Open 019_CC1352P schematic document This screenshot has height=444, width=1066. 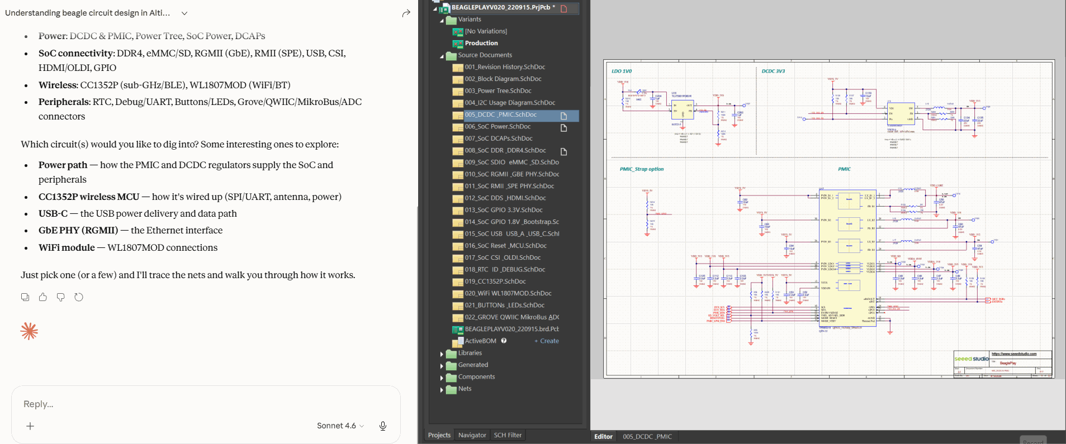pos(495,281)
